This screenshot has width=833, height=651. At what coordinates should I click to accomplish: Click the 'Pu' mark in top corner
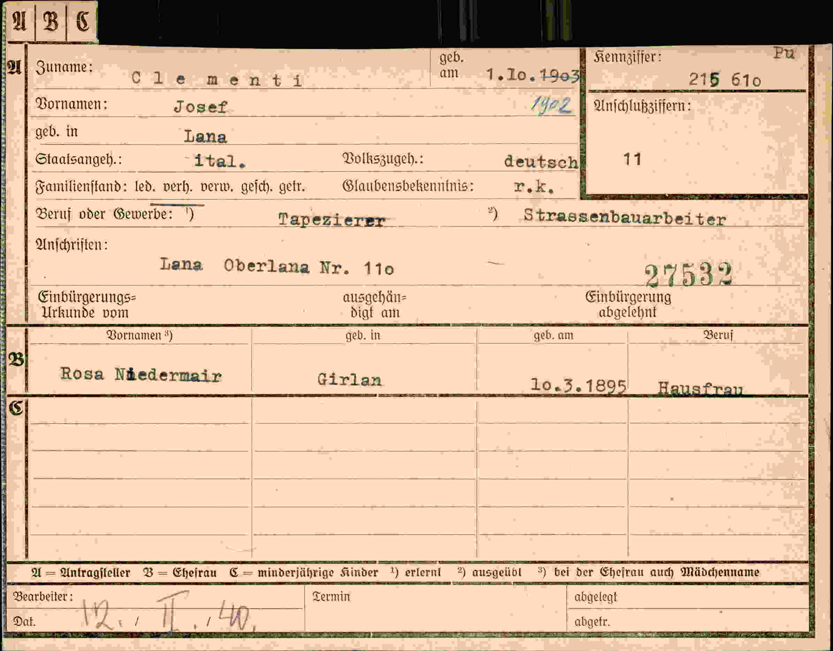784,54
